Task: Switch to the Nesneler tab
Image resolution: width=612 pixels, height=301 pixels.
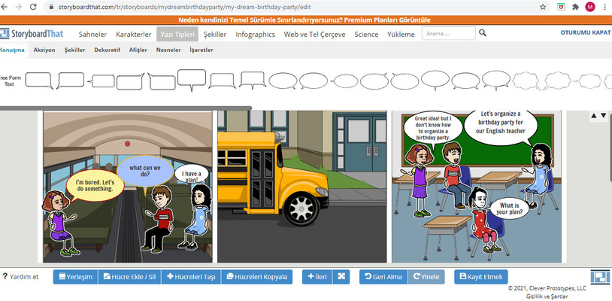Action: coord(168,50)
